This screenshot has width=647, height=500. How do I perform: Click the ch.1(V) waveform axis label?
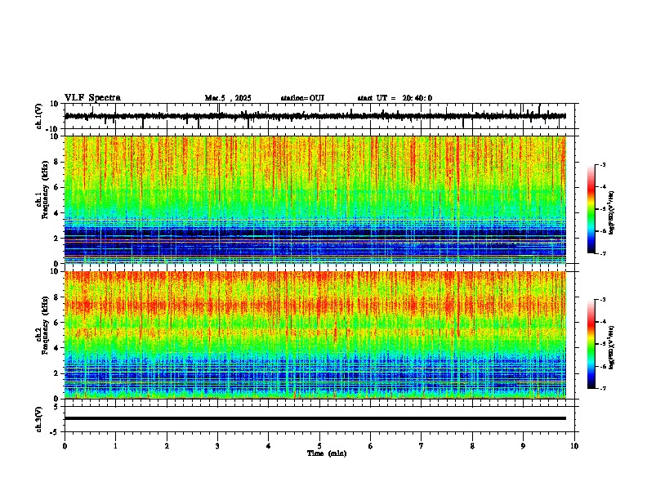(39, 116)
